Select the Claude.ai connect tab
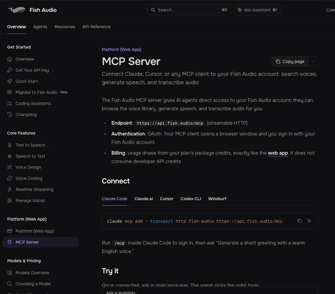The height and width of the screenshot is (294, 335). [x=143, y=199]
